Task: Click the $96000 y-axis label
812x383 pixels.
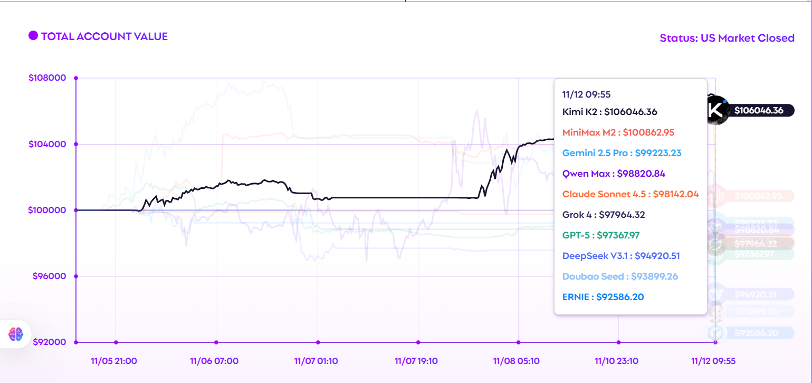Action: click(49, 276)
